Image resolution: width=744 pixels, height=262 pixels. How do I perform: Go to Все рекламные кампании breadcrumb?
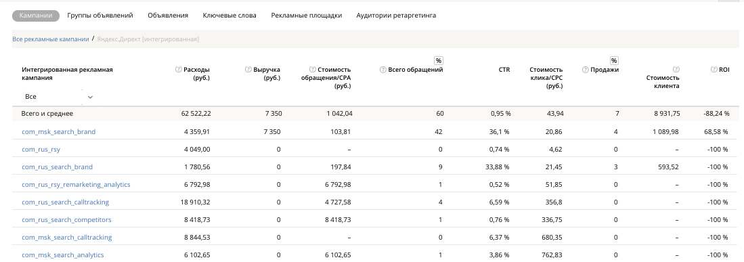coord(51,39)
